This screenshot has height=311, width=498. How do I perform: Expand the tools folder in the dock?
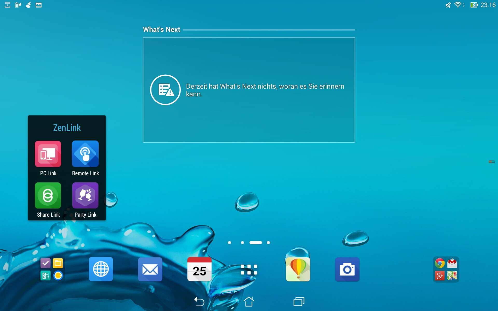[x=52, y=269]
